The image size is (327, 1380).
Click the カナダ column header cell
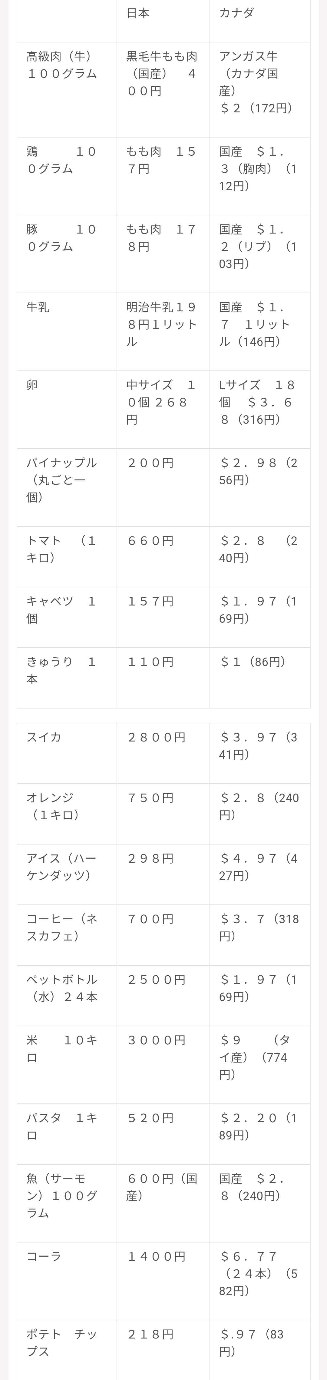pos(259,21)
